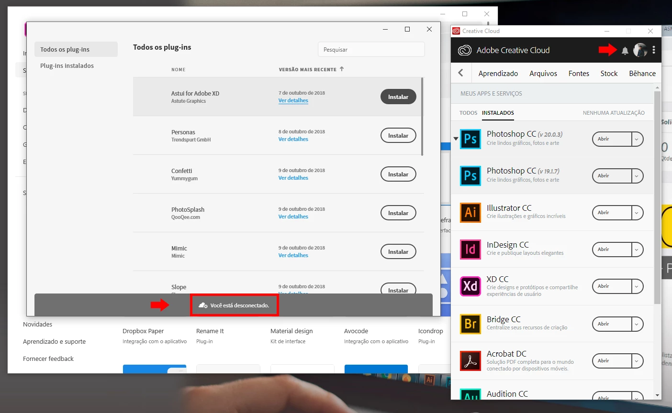Click the sort arrow beside Versão mais recente
This screenshot has width=672, height=413.
342,69
